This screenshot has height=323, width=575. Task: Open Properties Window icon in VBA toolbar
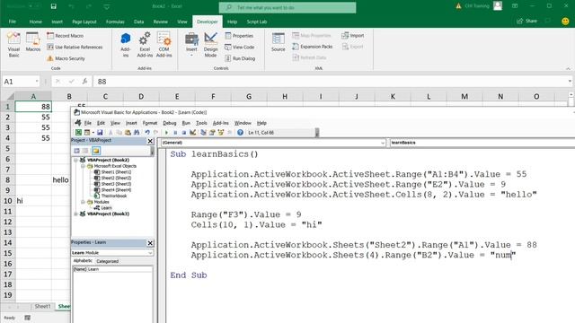point(212,133)
